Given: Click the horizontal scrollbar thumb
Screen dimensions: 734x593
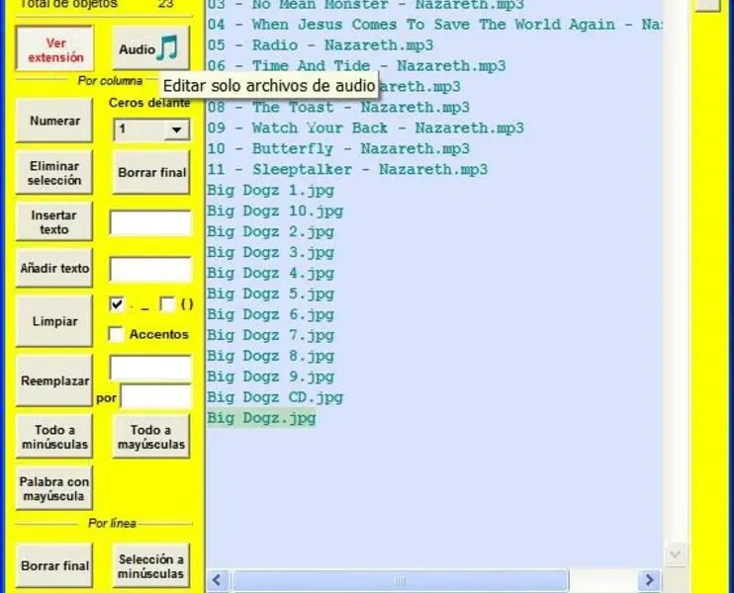Looking at the screenshot, I should pyautogui.click(x=401, y=580).
